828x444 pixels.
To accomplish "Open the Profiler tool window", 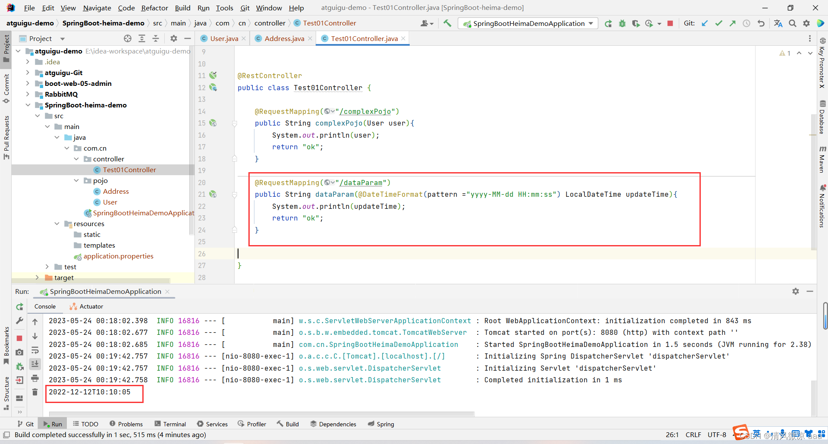I will click(x=252, y=424).
